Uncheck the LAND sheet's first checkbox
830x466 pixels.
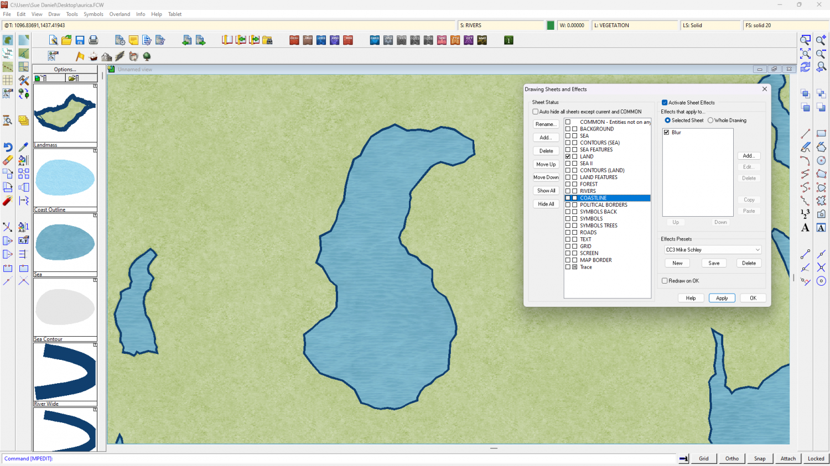568,156
